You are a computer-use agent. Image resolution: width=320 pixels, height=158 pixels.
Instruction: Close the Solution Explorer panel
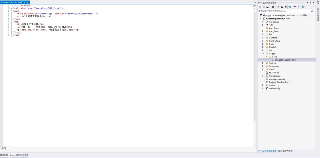click(313, 2)
